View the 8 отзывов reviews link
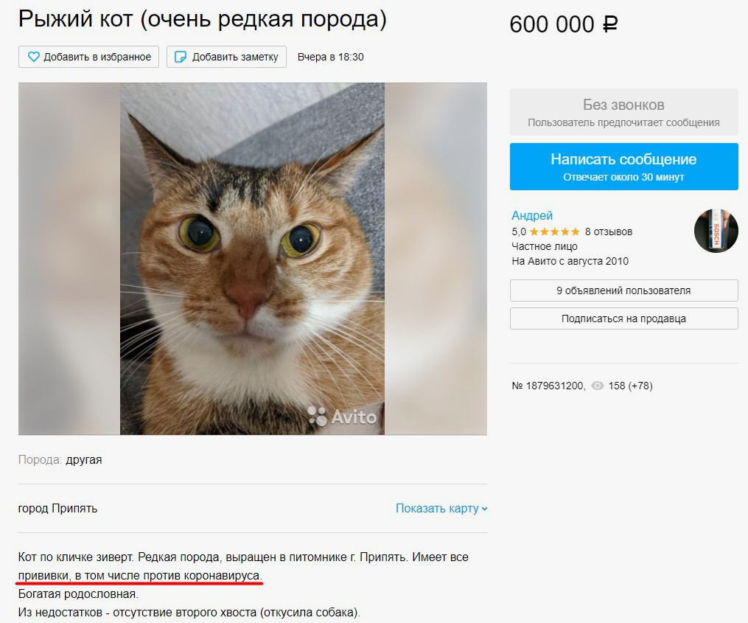 [x=608, y=232]
